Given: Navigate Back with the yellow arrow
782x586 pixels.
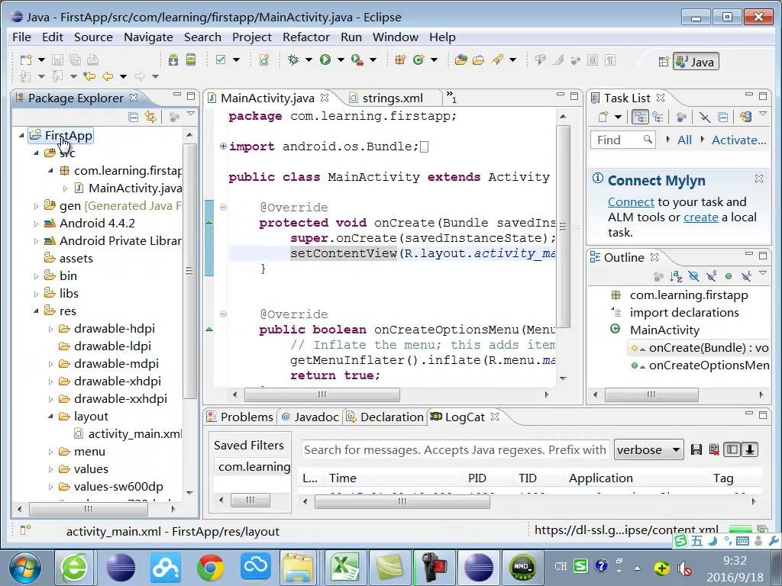Looking at the screenshot, I should pyautogui.click(x=108, y=76).
